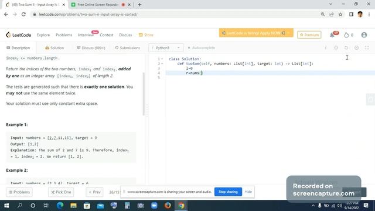Click the description panel scrollbar
The image size is (375, 211).
point(144,94)
